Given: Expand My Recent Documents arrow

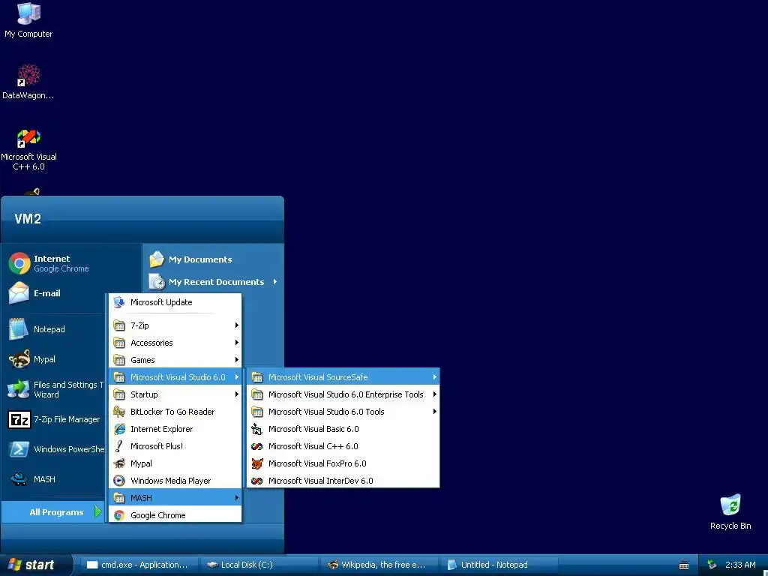Looking at the screenshot, I should pyautogui.click(x=275, y=282).
